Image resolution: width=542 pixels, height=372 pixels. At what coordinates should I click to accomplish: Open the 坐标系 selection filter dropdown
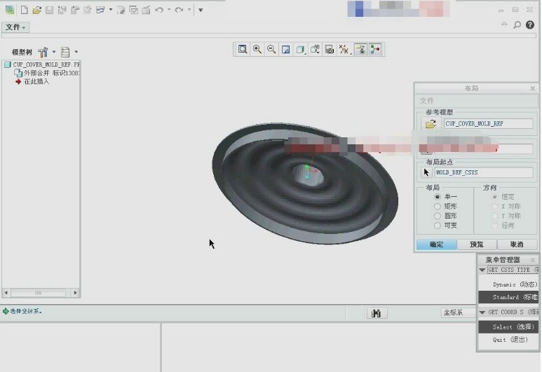point(458,312)
